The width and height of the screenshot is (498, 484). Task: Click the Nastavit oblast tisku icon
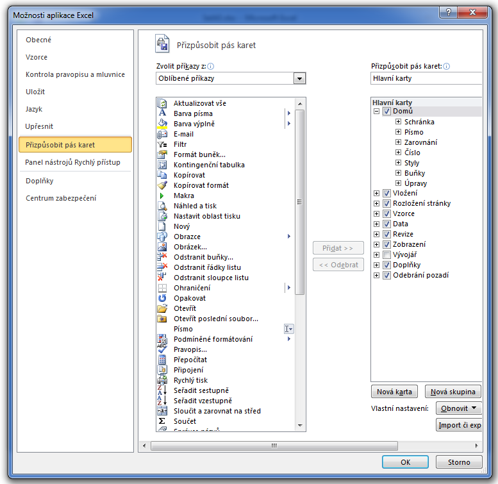coord(162,216)
